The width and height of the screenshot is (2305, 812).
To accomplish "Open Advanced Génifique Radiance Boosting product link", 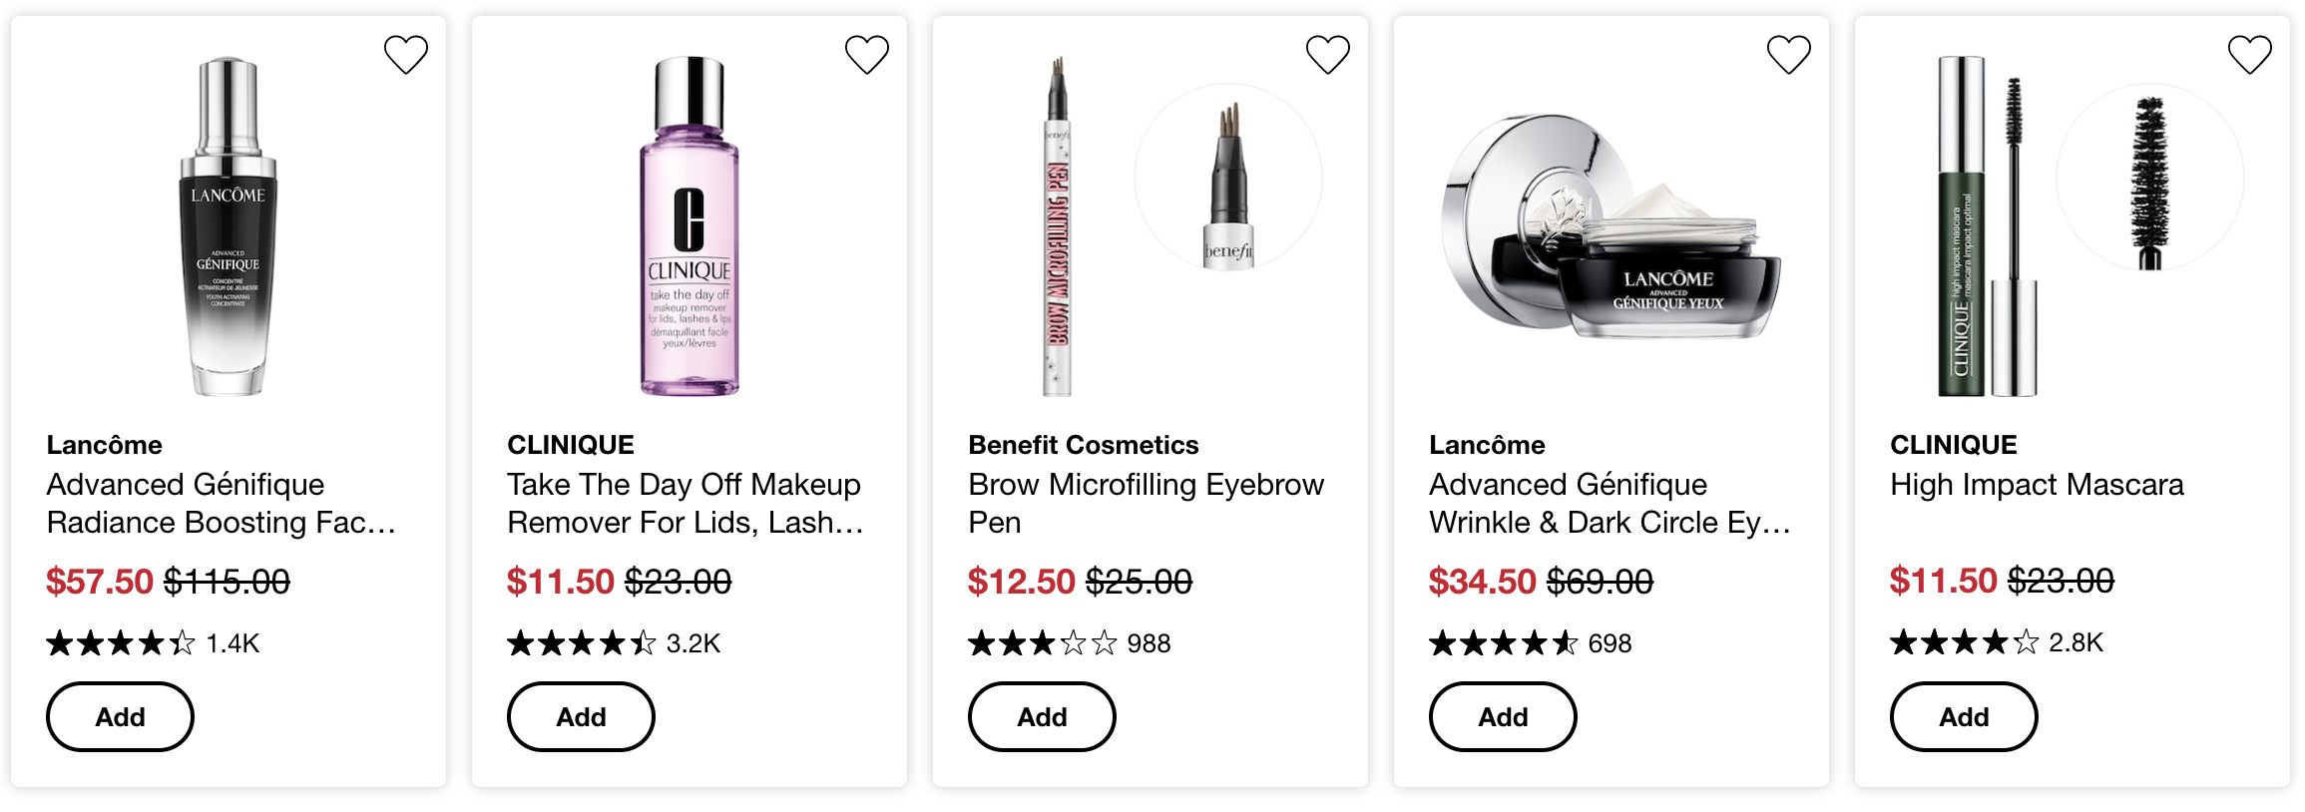I will tap(222, 503).
